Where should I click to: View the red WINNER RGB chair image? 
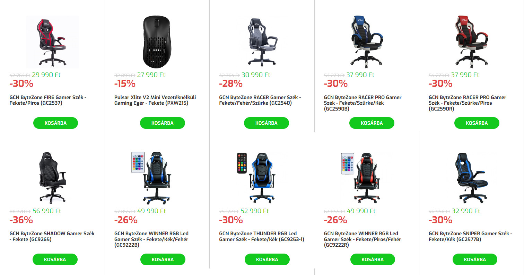367,178
